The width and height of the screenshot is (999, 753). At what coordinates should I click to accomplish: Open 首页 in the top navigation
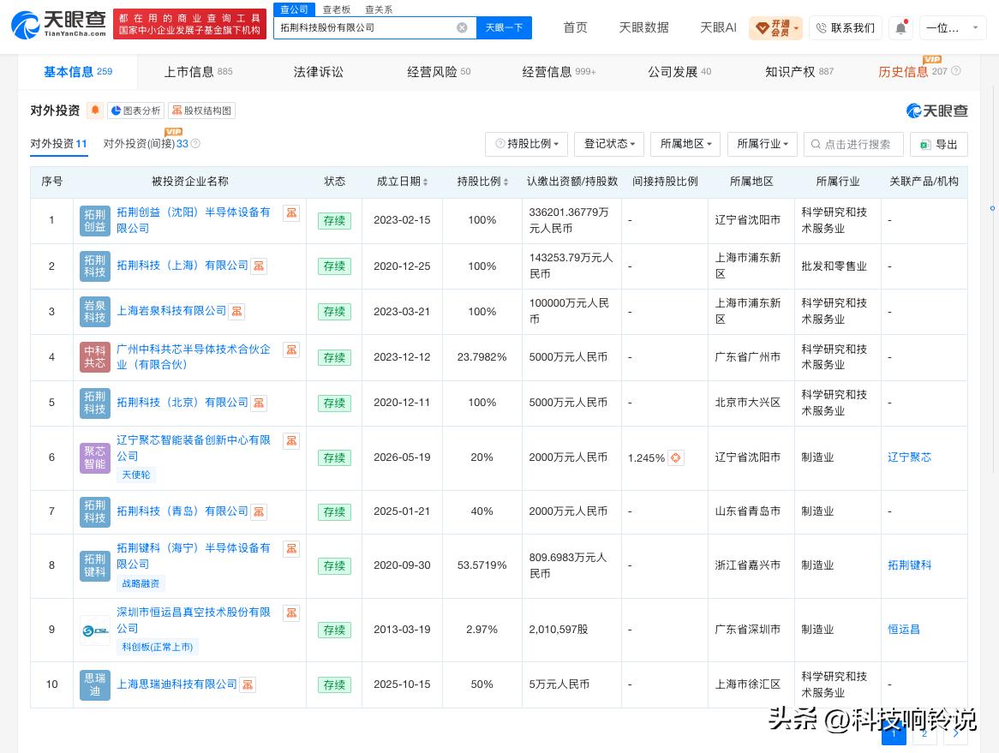tap(575, 27)
